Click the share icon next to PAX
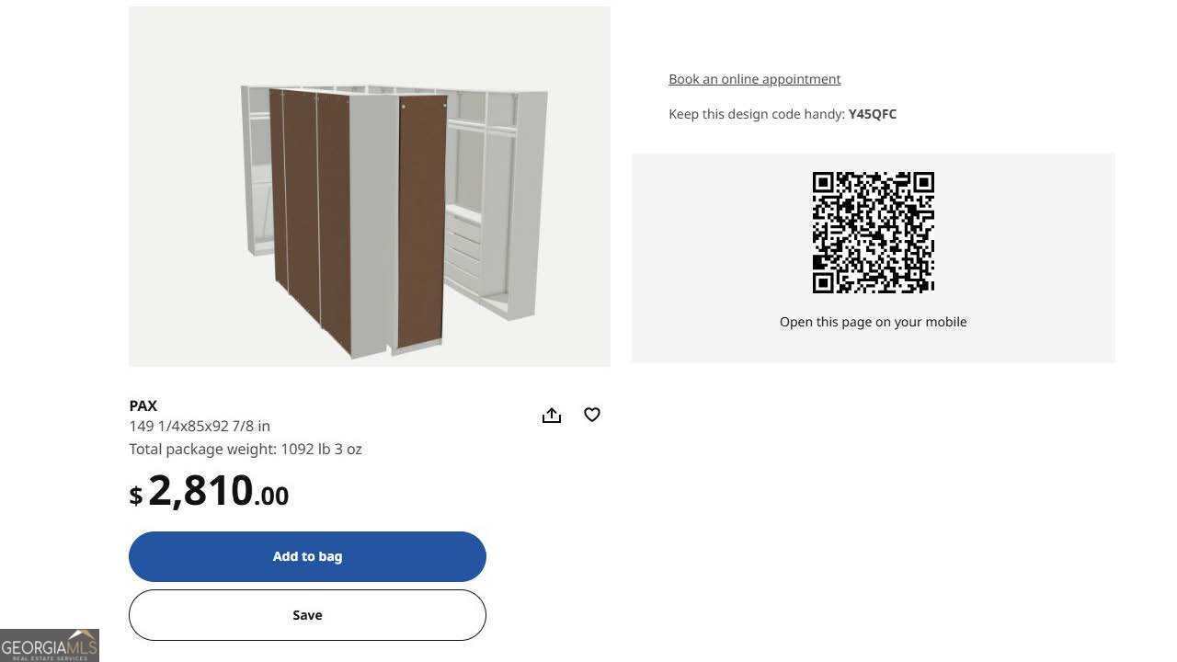Viewport: 1177px width, 662px height. pyautogui.click(x=552, y=416)
